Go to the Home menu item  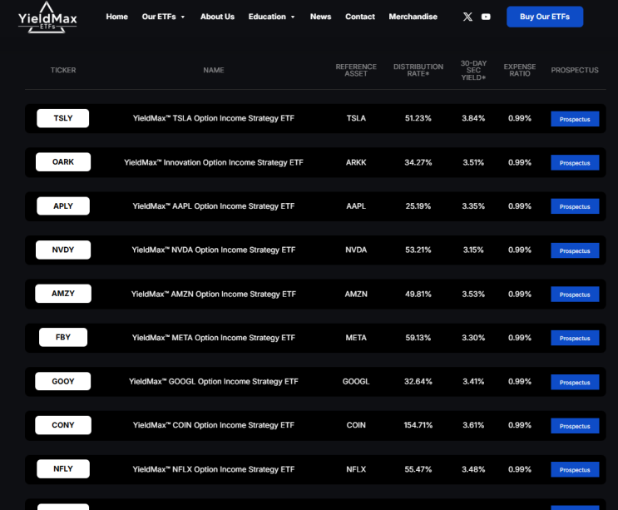click(x=116, y=17)
